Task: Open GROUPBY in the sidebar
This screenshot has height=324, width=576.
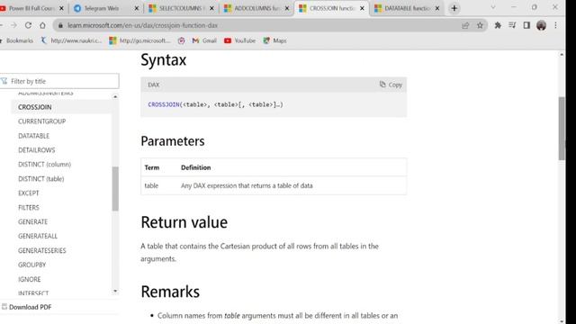Action: pos(32,265)
